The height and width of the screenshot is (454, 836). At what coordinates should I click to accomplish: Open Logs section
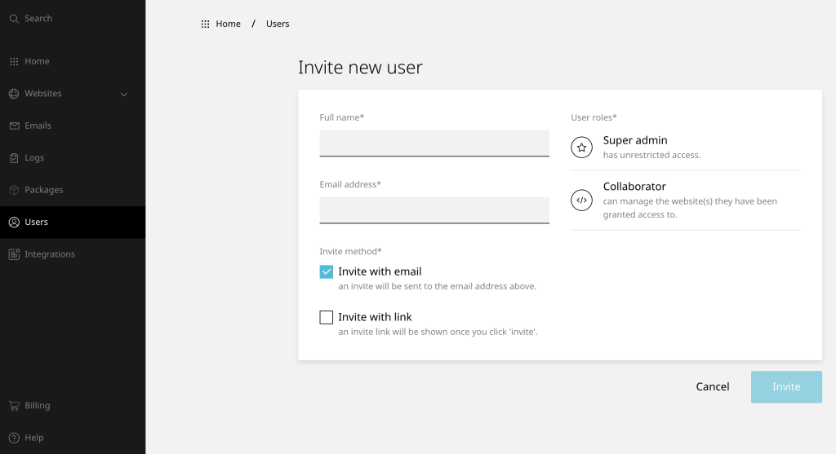pyautogui.click(x=73, y=158)
